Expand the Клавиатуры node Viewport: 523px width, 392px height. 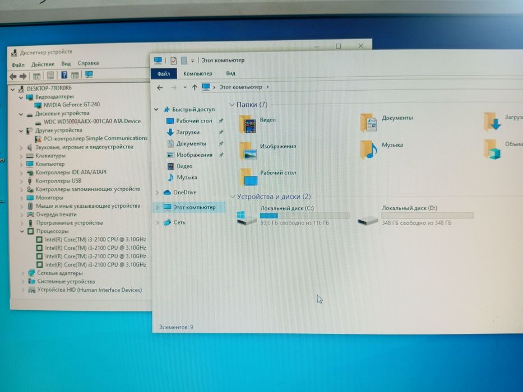pos(21,156)
